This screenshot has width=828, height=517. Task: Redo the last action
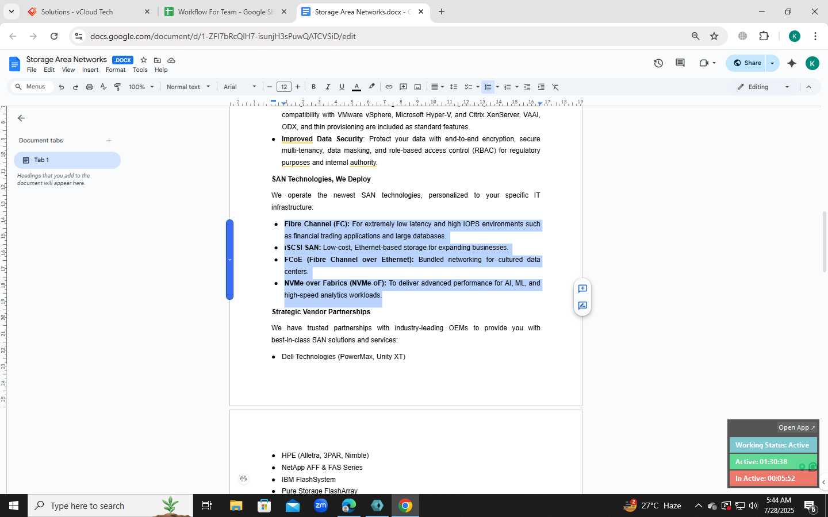tap(75, 87)
